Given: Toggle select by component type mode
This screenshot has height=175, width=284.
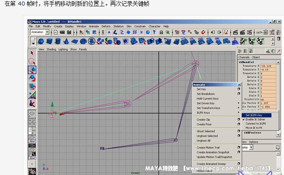Looking at the screenshot, I should click(x=95, y=32).
